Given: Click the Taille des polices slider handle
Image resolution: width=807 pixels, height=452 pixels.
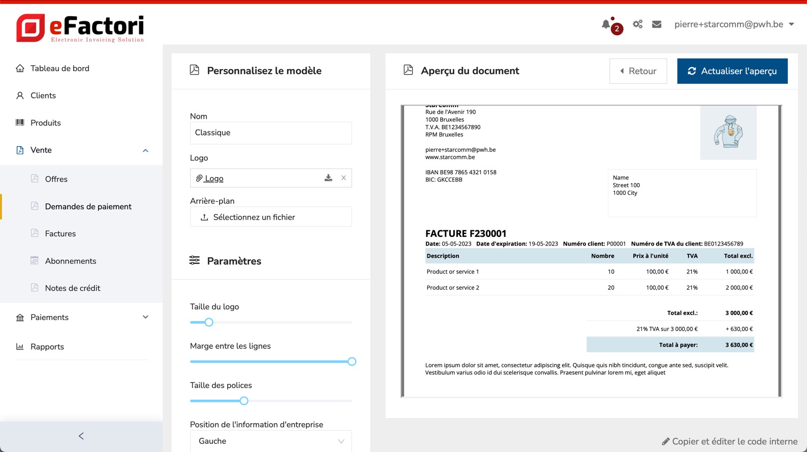Looking at the screenshot, I should click(x=244, y=401).
